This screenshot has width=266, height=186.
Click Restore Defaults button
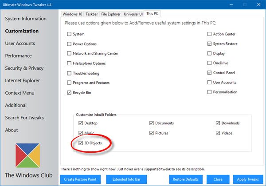pos(186,179)
